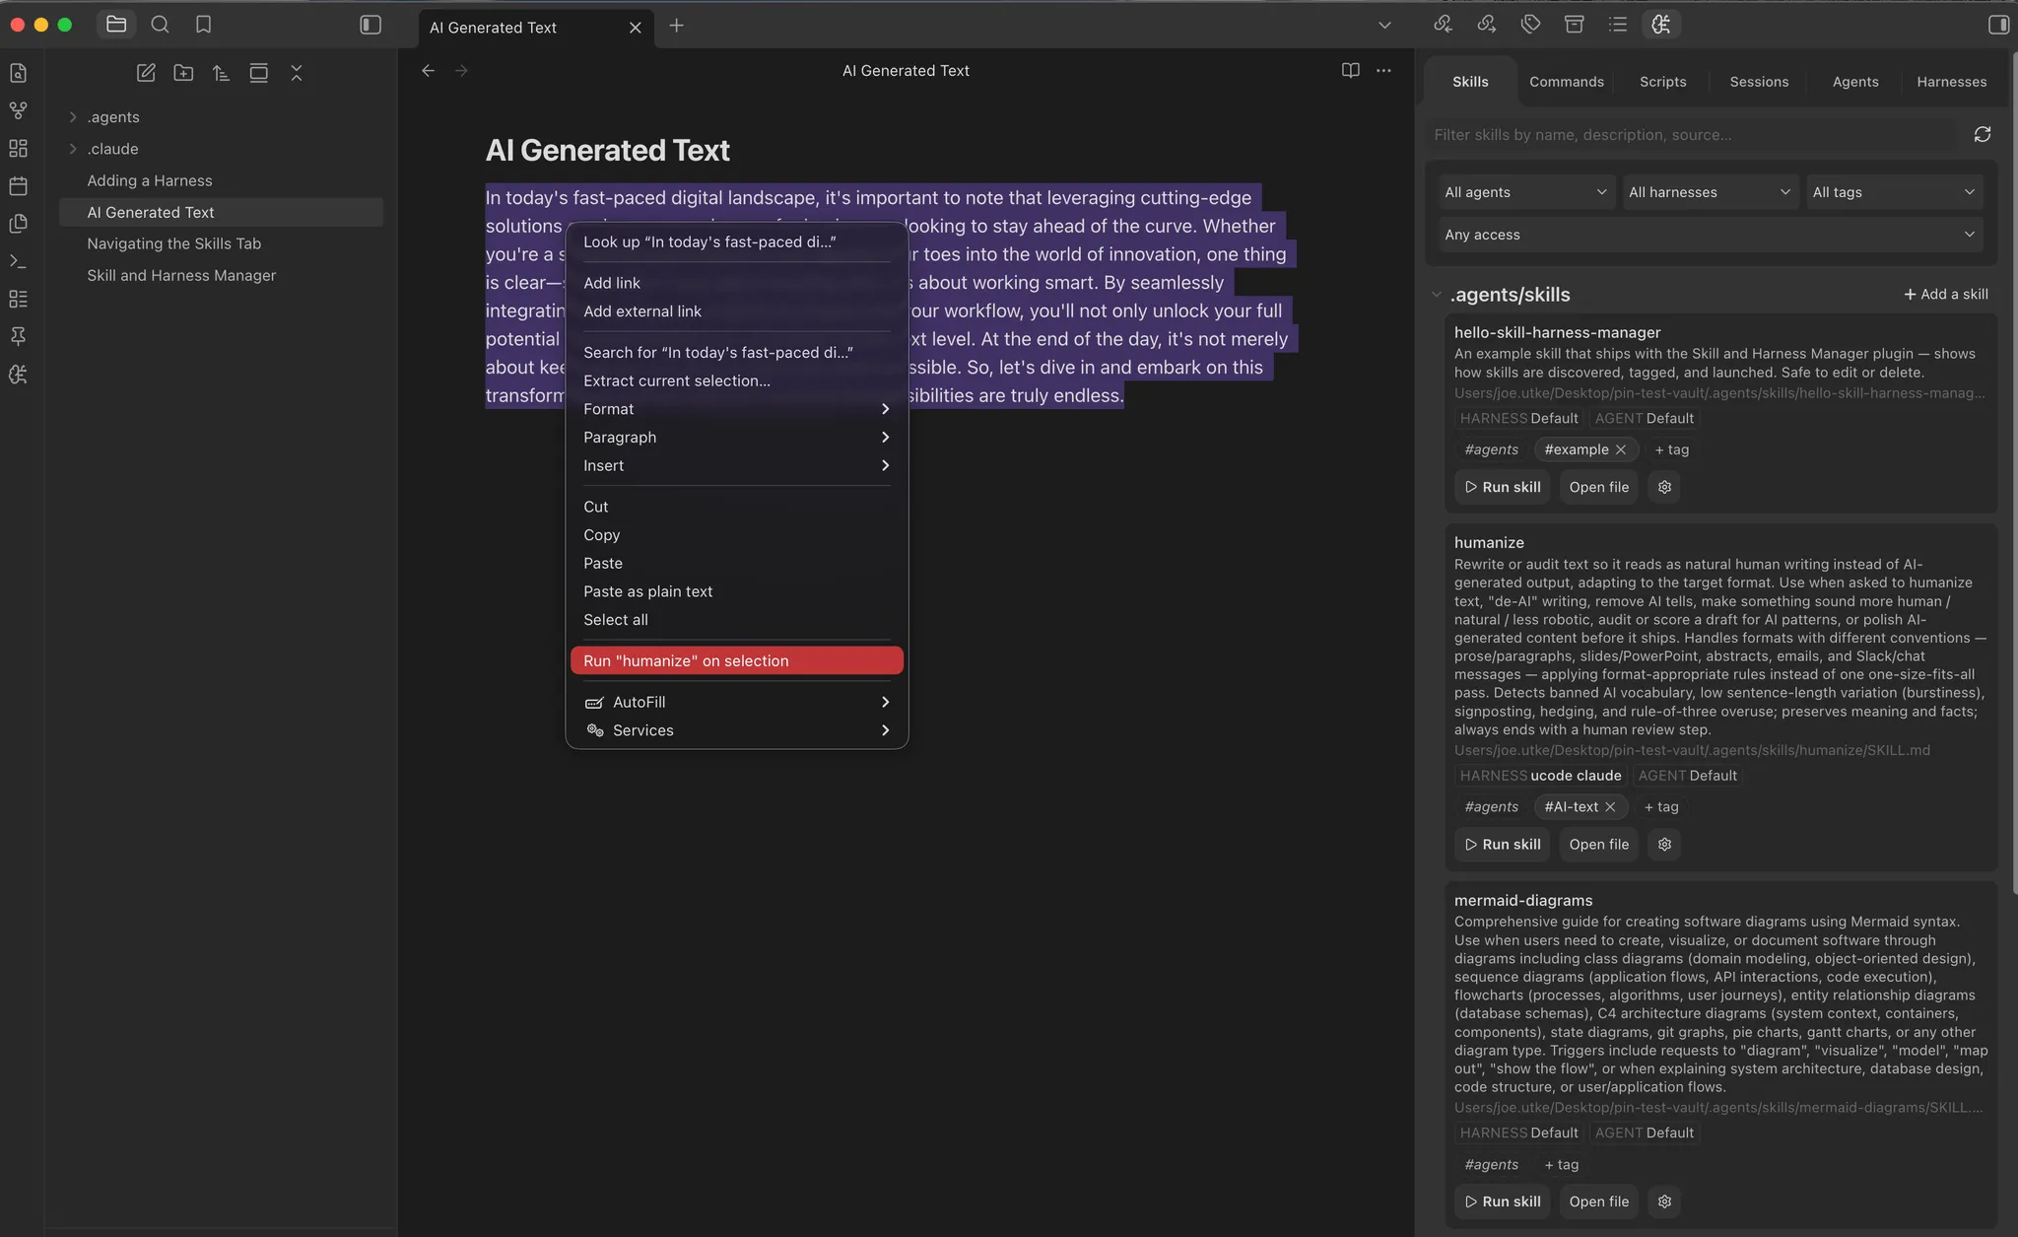Remove the #example tag
The image size is (2018, 1237).
(x=1621, y=449)
